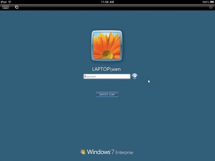Open the on-screen keyboard icon
The image size is (215, 161).
[x=6, y=7]
